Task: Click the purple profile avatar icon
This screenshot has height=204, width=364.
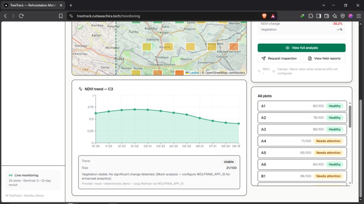Action: click(350, 16)
